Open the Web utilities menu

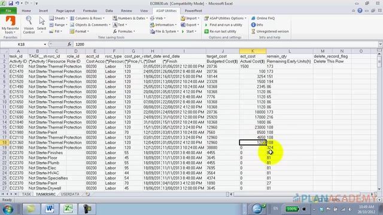pos(157,19)
